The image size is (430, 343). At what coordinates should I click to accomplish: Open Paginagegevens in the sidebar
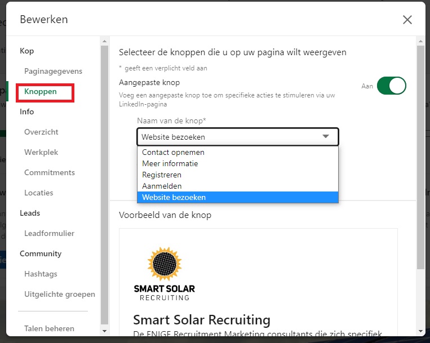click(x=53, y=72)
